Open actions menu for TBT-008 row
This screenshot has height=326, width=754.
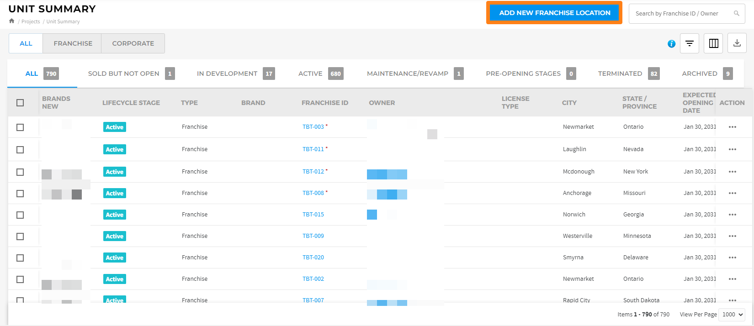tap(733, 193)
